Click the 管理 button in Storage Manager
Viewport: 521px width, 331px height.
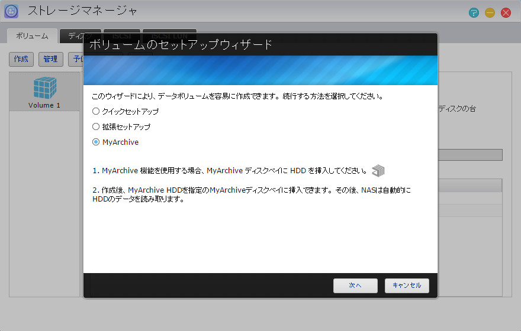pyautogui.click(x=50, y=59)
